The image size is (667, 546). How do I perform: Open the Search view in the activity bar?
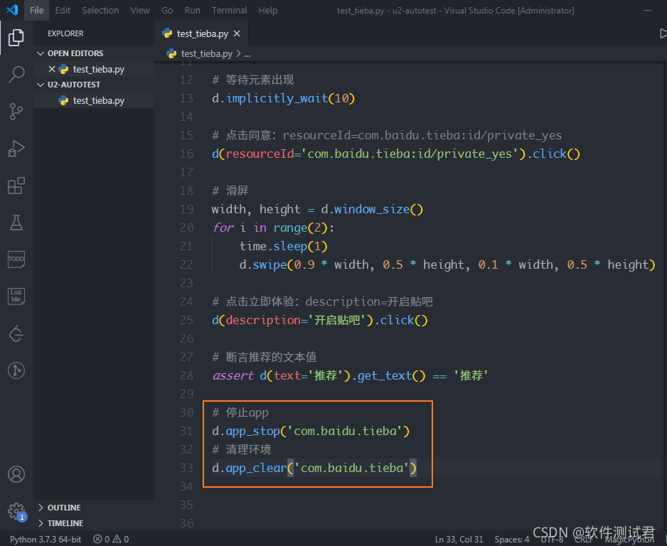(x=16, y=75)
